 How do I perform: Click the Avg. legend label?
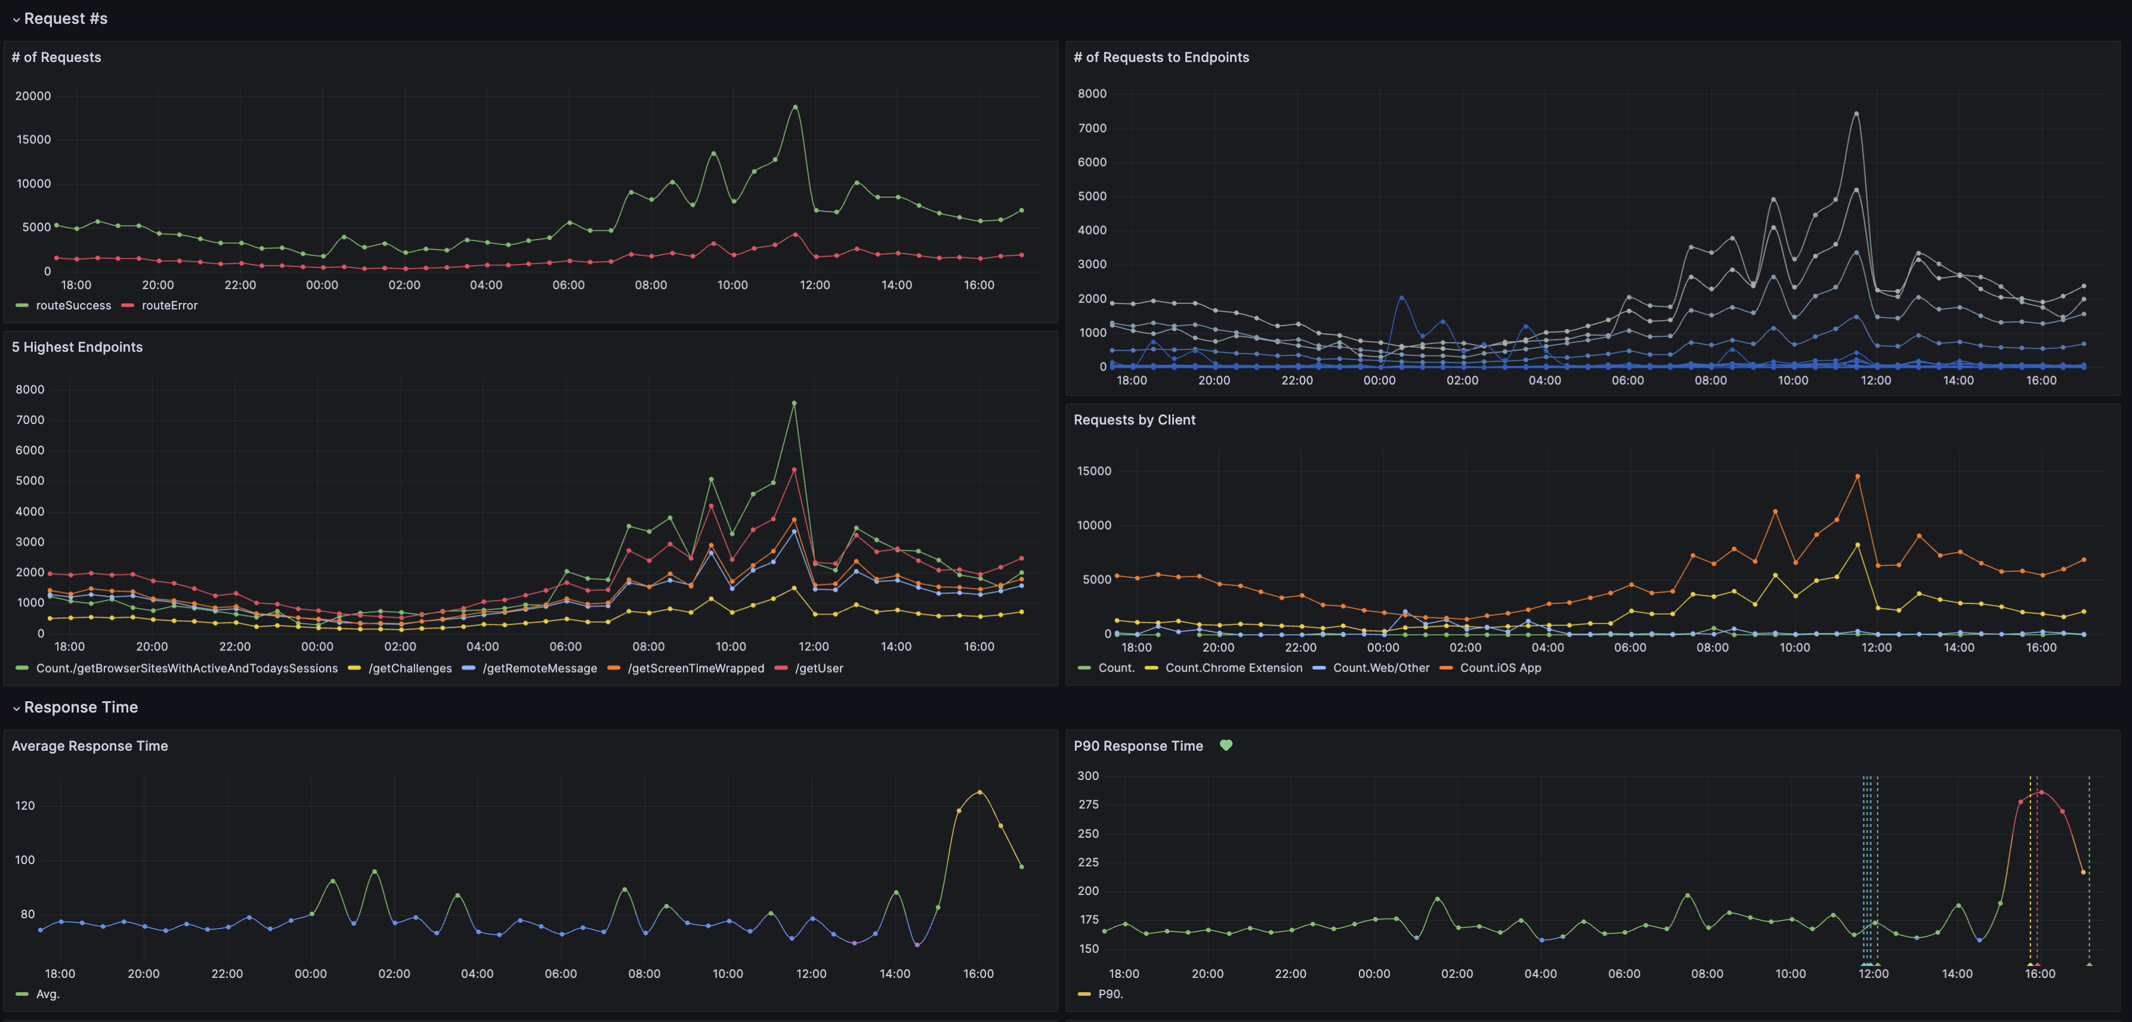(49, 994)
